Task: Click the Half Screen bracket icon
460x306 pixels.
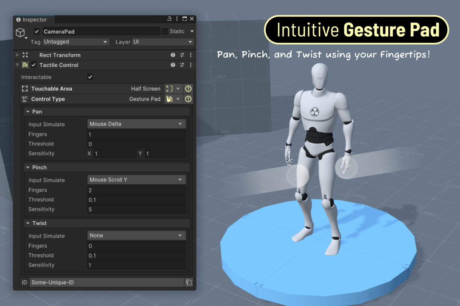Action: (x=169, y=89)
